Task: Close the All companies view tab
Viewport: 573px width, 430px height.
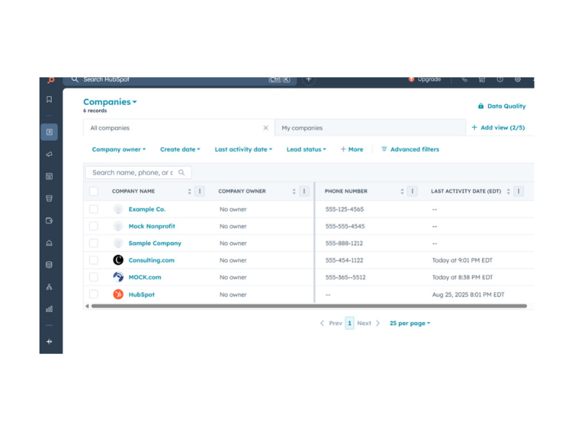Action: point(266,128)
